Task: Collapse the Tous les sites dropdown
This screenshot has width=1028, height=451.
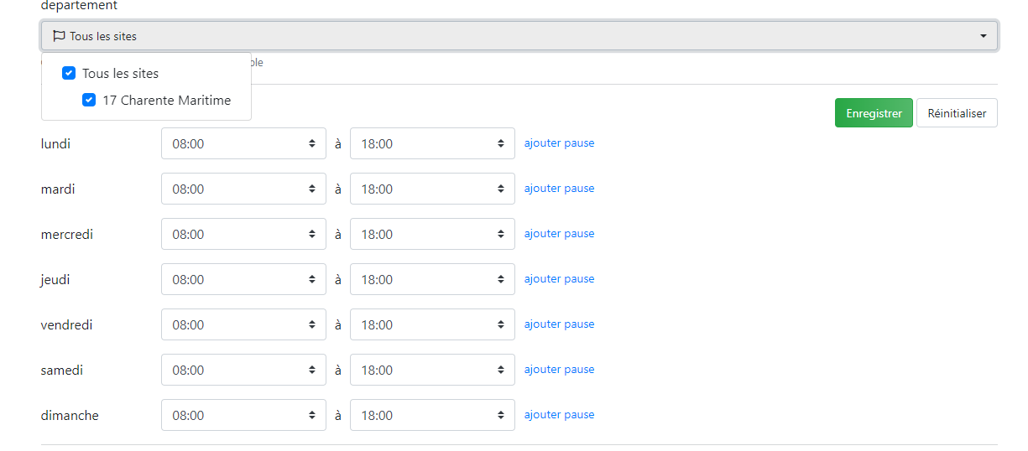Action: pyautogui.click(x=983, y=36)
